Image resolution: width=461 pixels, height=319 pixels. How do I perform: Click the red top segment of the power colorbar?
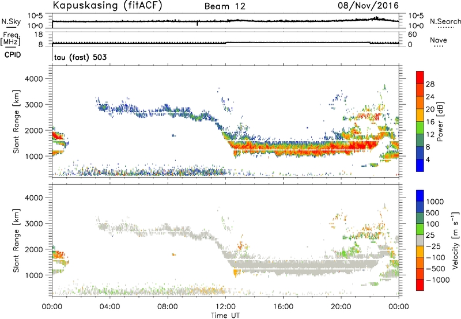point(420,77)
